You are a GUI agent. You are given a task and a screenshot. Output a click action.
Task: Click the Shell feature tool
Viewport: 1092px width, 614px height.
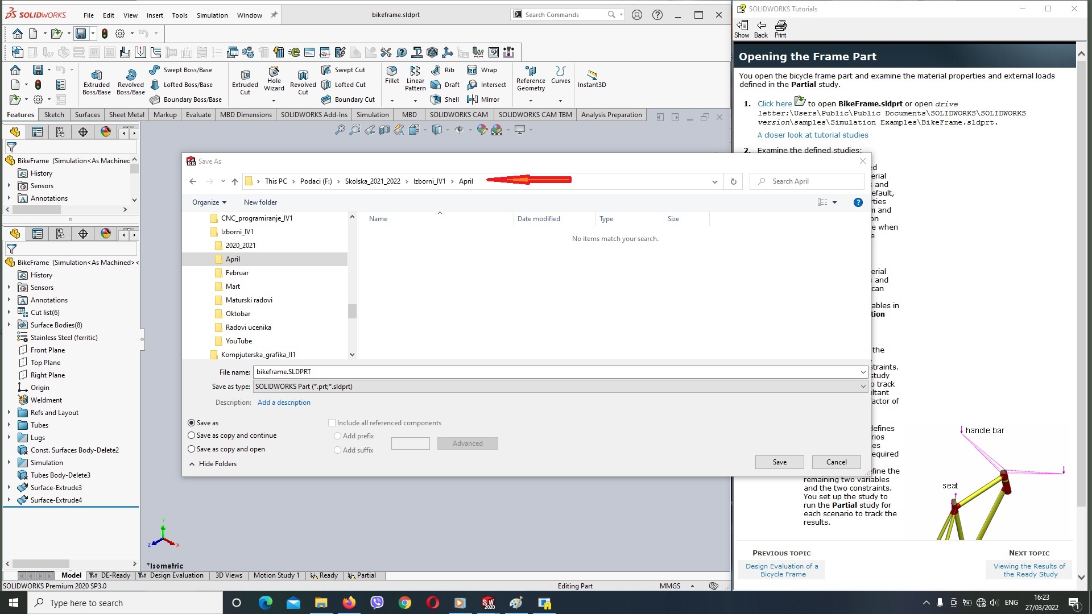(x=445, y=99)
